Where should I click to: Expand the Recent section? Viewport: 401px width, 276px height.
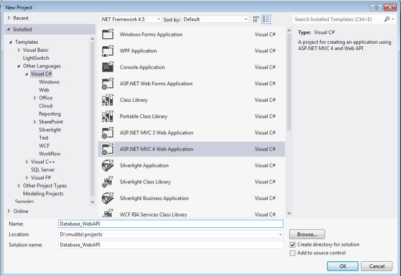[x=9, y=18]
